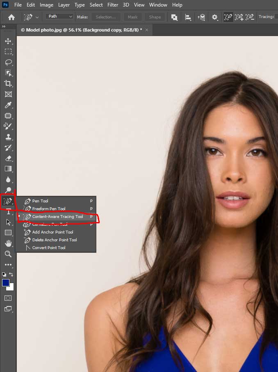Swap foreground and background colors
The width and height of the screenshot is (278, 372).
(11, 274)
